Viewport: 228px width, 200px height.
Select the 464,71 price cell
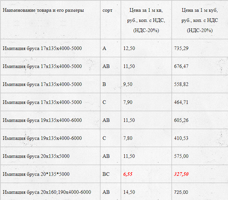(x=181, y=102)
